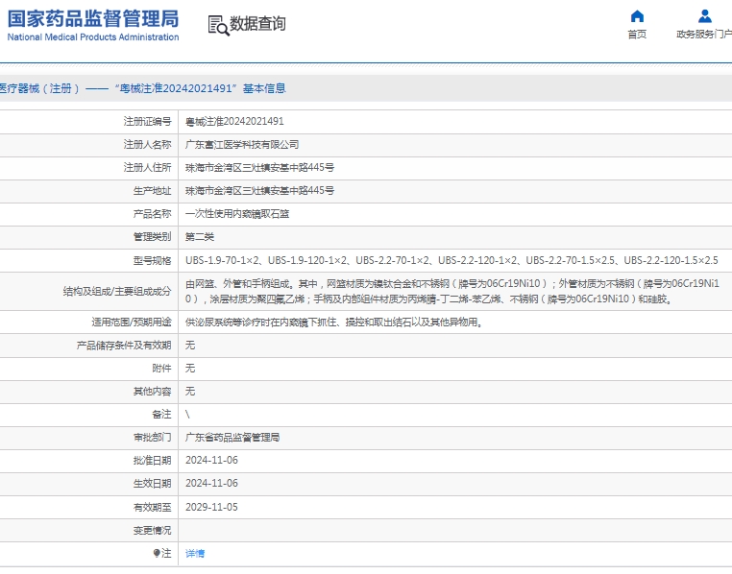
Task: Select registrant name 广东富江医学科技有限公司
Action: (x=242, y=145)
